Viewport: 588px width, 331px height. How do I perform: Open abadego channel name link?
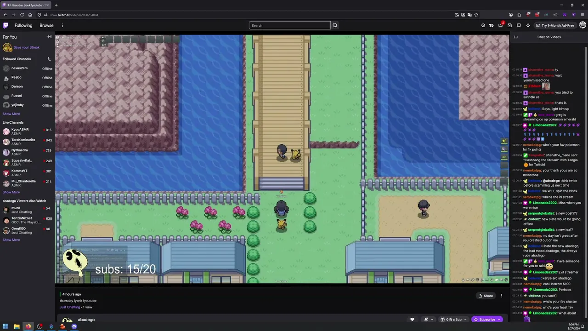pyautogui.click(x=86, y=320)
